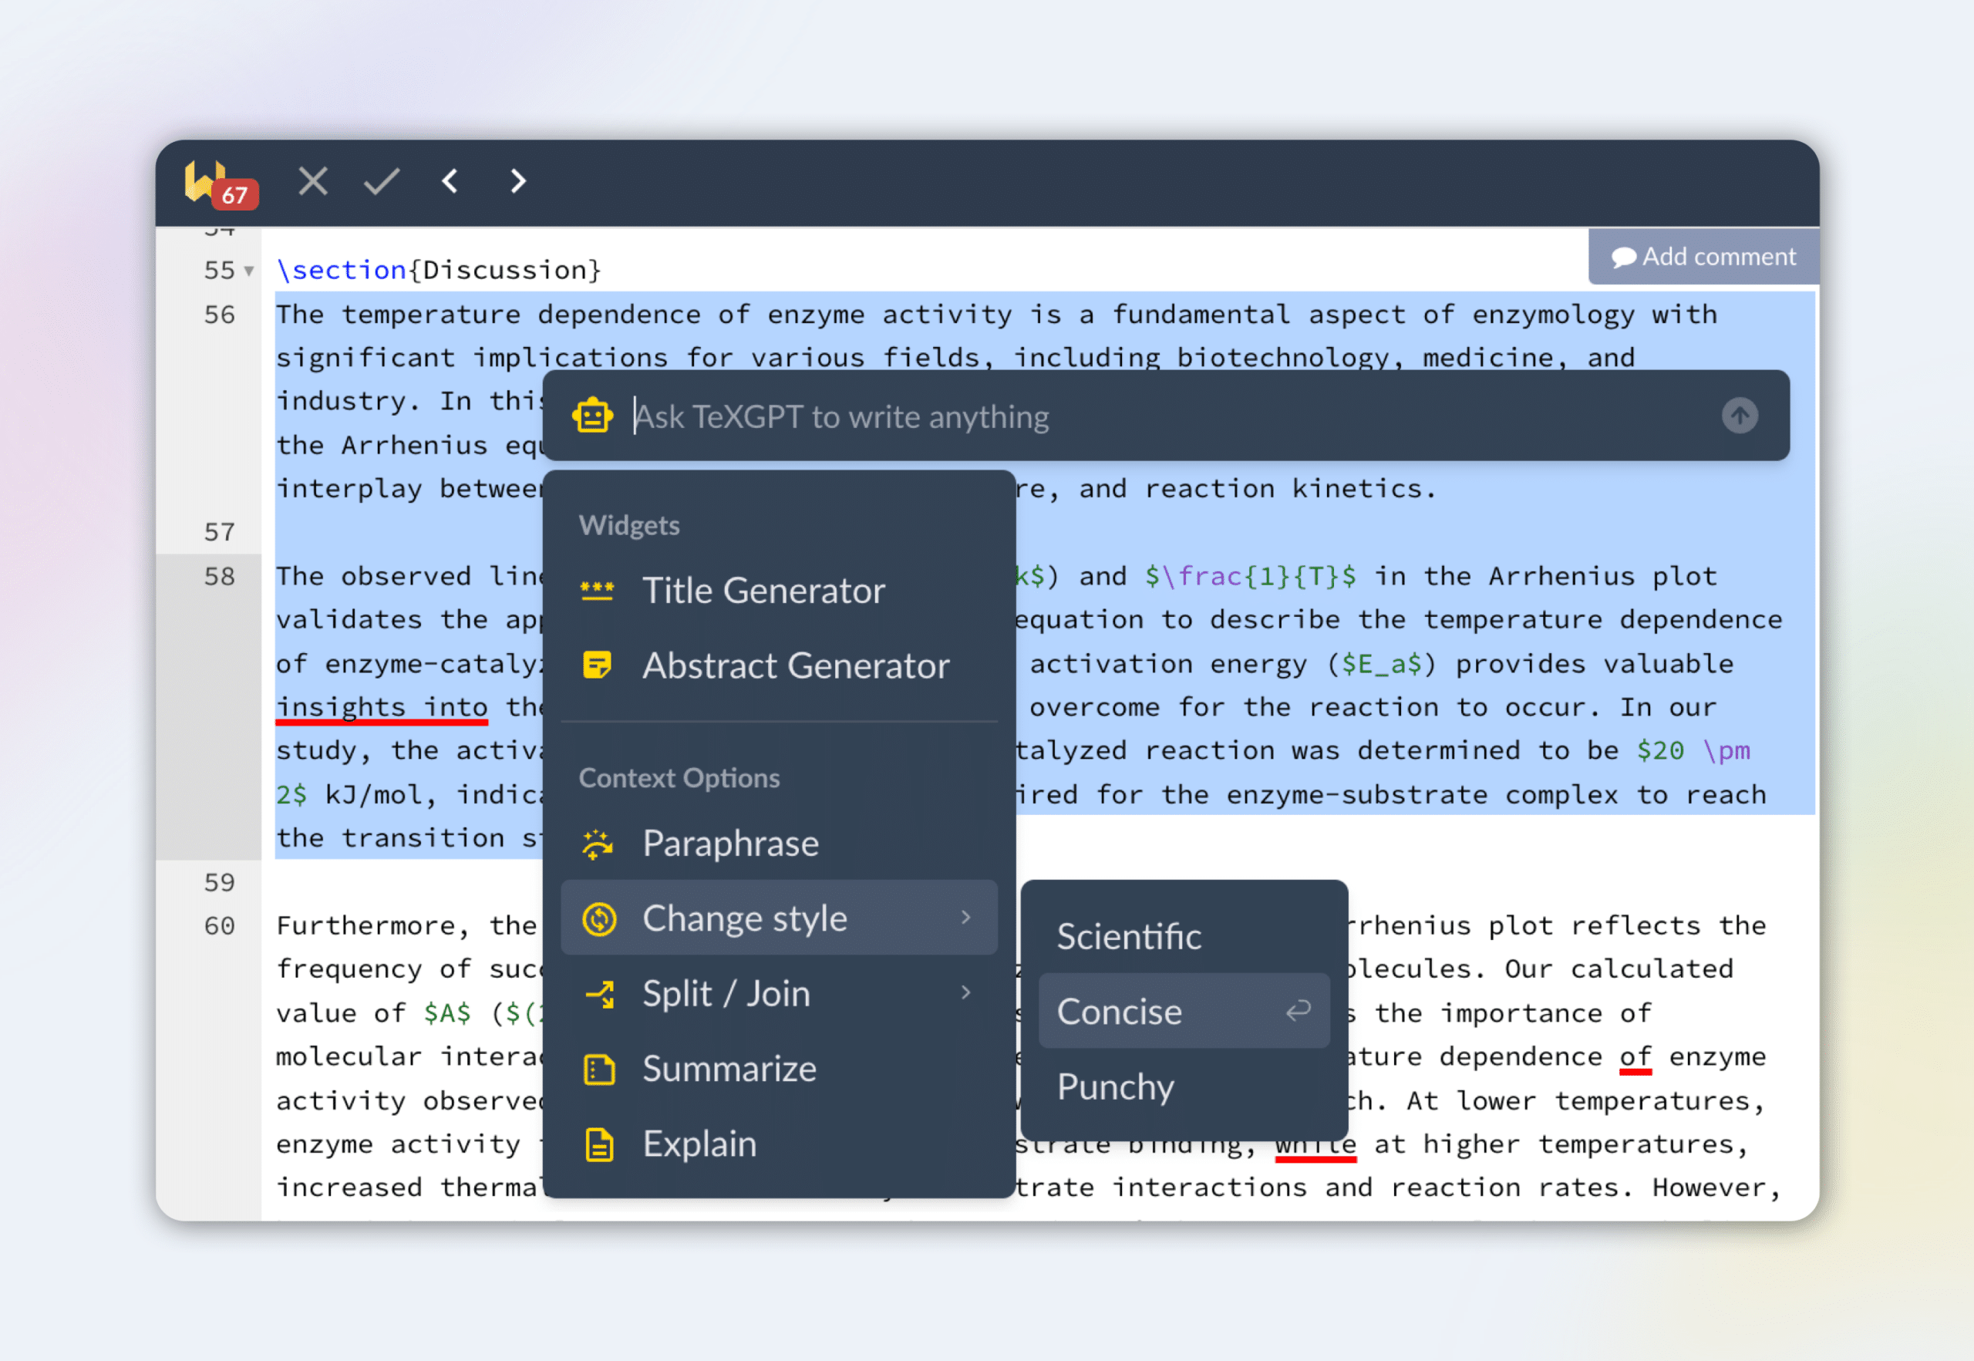The width and height of the screenshot is (1974, 1361).
Task: Select the Punchy writing style
Action: (x=1115, y=1086)
